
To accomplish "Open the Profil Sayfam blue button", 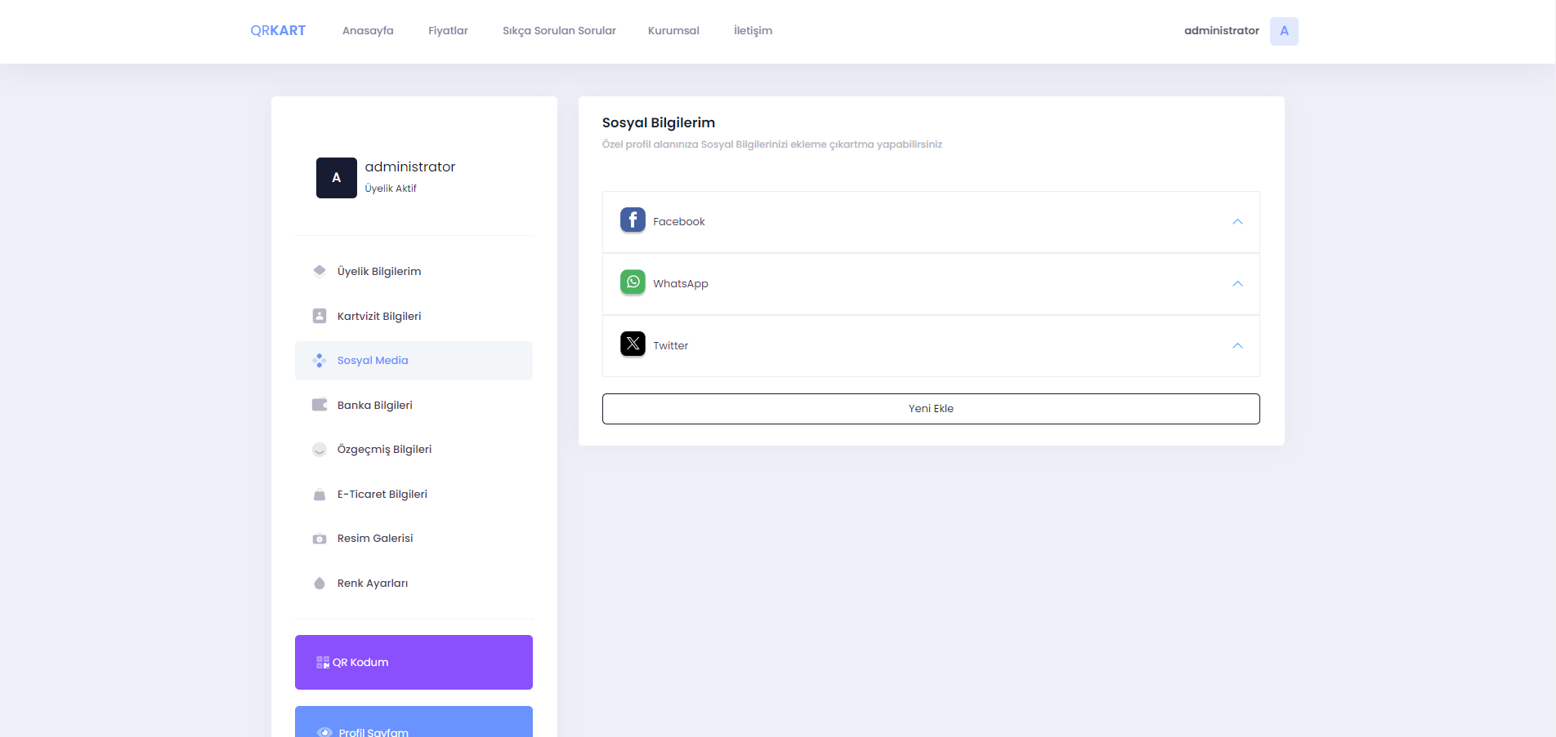I will click(414, 726).
